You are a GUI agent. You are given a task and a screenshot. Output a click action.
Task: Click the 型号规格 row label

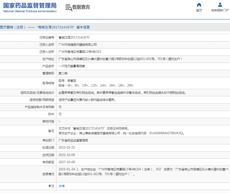[x=48, y=83]
